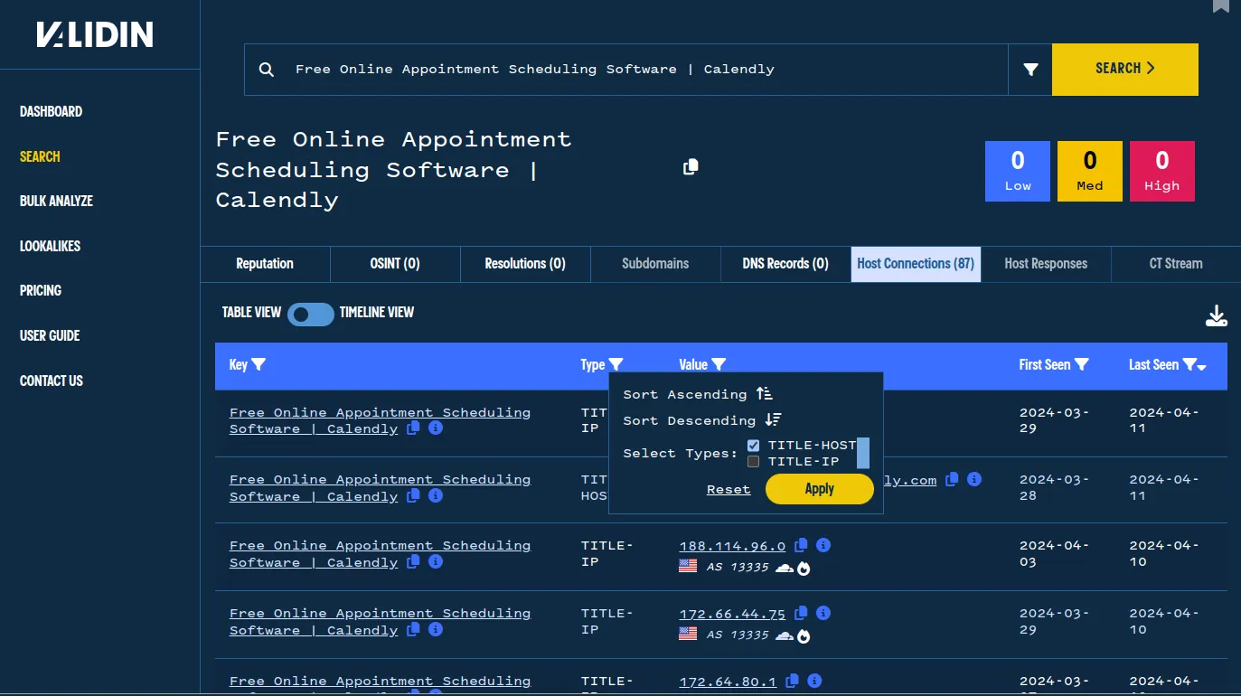Click the search magnifier icon in search bar
The height and width of the screenshot is (696, 1241).
click(267, 70)
